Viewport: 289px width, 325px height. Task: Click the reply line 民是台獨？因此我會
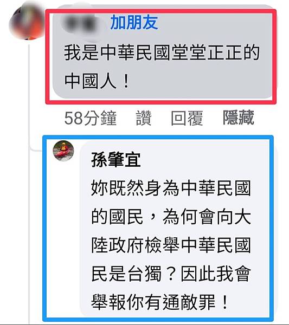coord(171,274)
